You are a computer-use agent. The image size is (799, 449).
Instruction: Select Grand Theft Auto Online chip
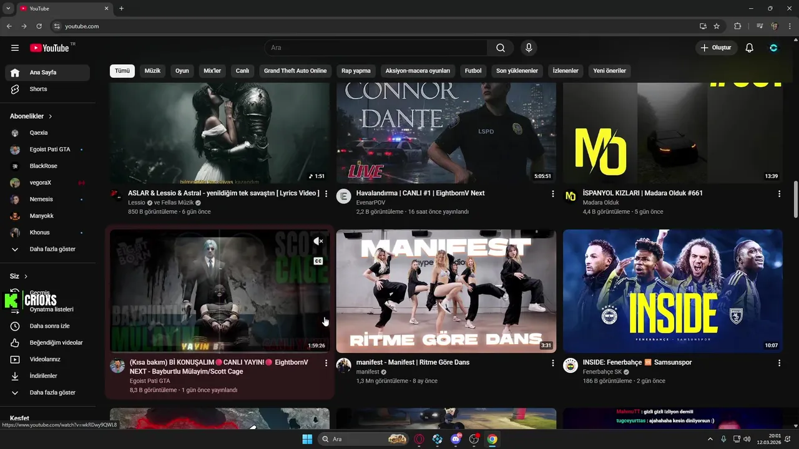coord(295,71)
